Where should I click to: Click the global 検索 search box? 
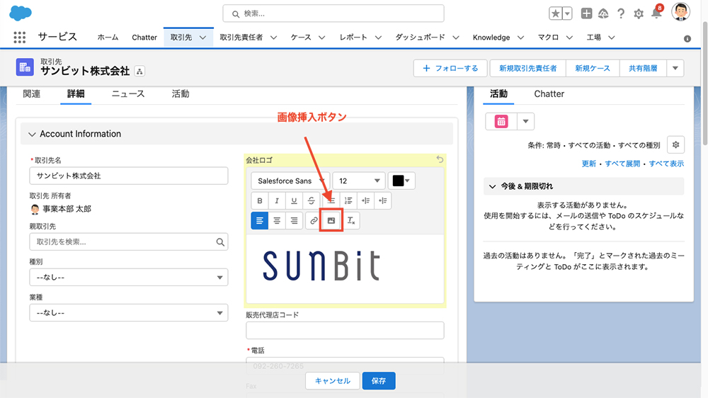[333, 13]
